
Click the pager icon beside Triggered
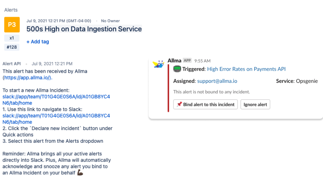[177, 69]
